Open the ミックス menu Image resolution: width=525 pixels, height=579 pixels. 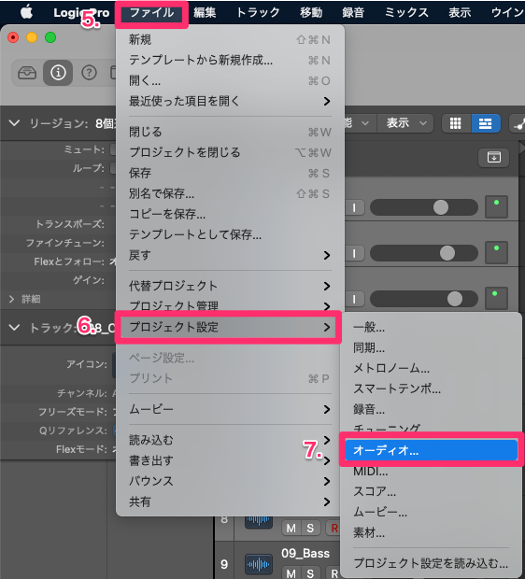(406, 12)
